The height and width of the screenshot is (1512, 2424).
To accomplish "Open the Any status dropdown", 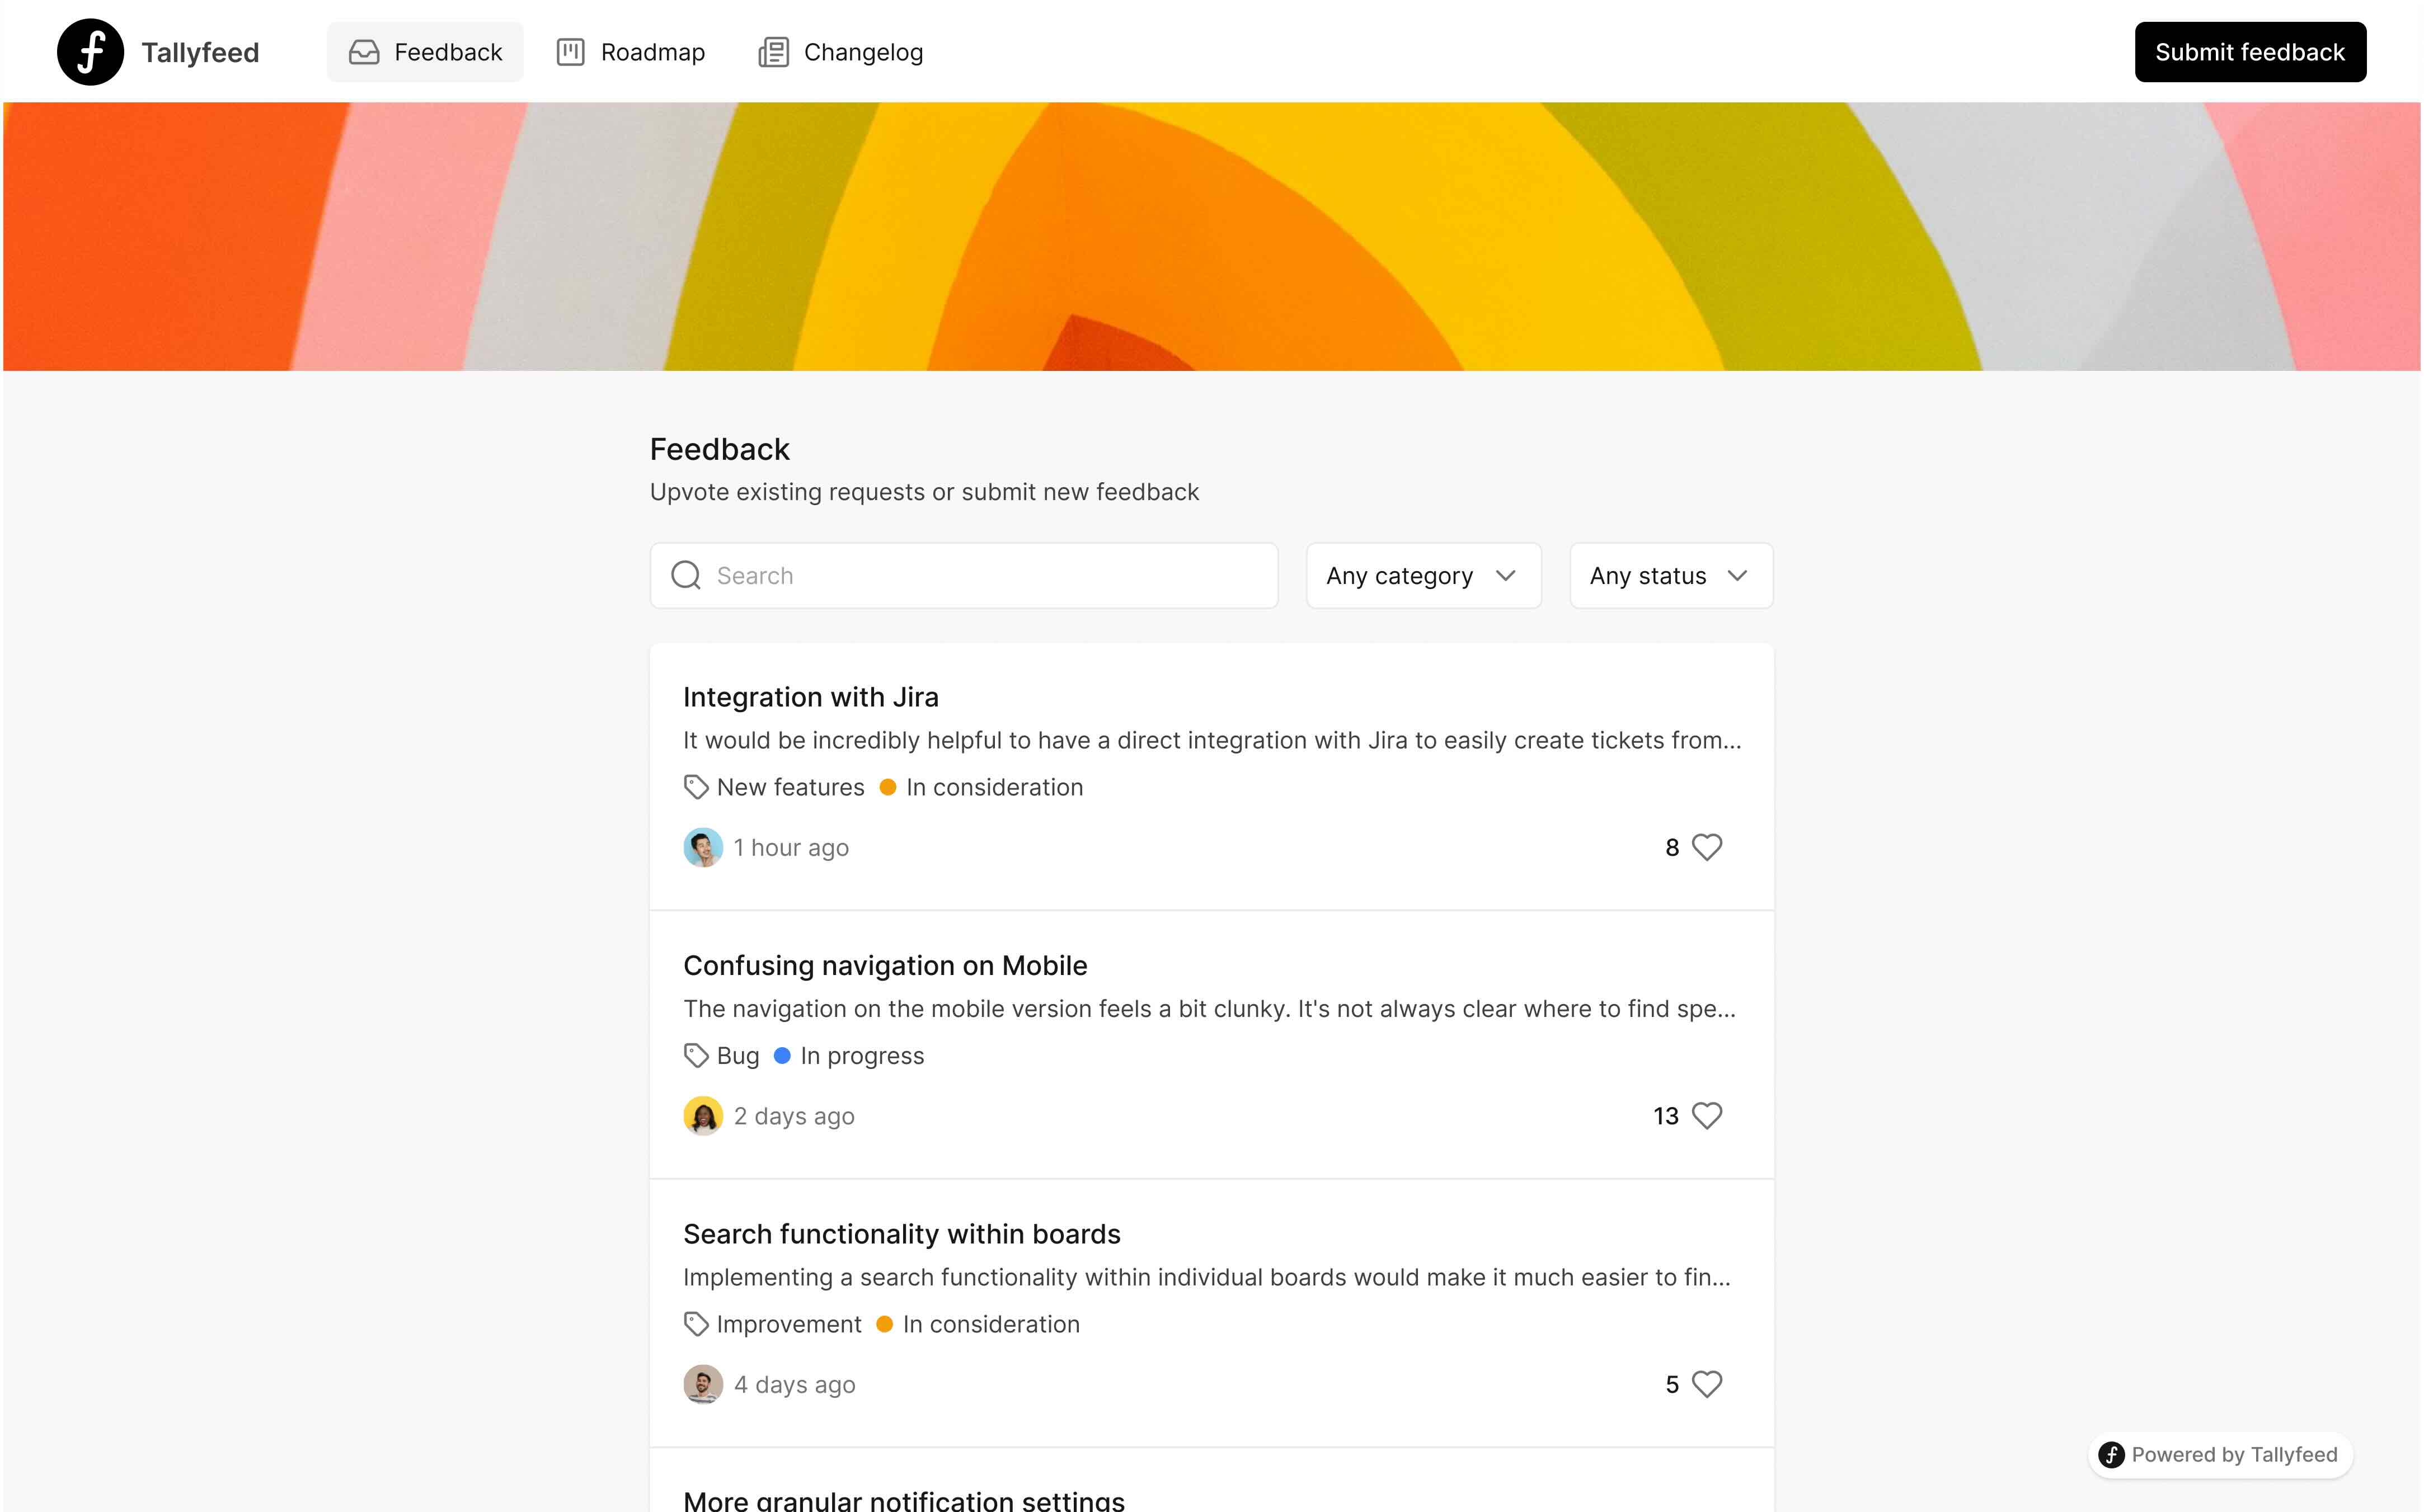I will click(x=1671, y=575).
